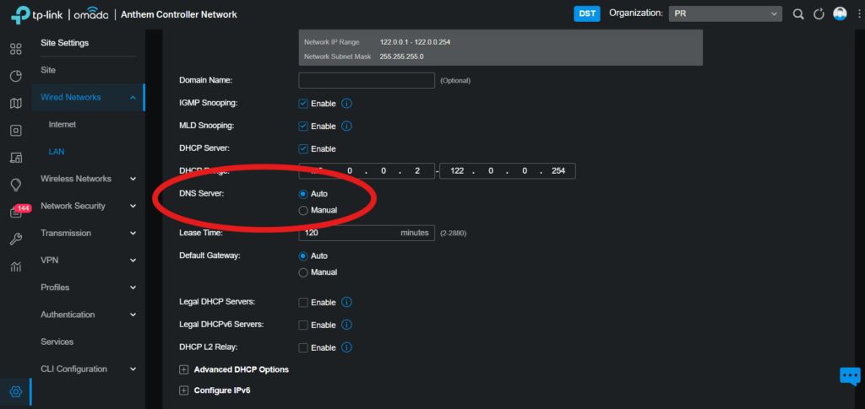Open Internet under Wired Networks
The height and width of the screenshot is (409, 865).
point(63,125)
